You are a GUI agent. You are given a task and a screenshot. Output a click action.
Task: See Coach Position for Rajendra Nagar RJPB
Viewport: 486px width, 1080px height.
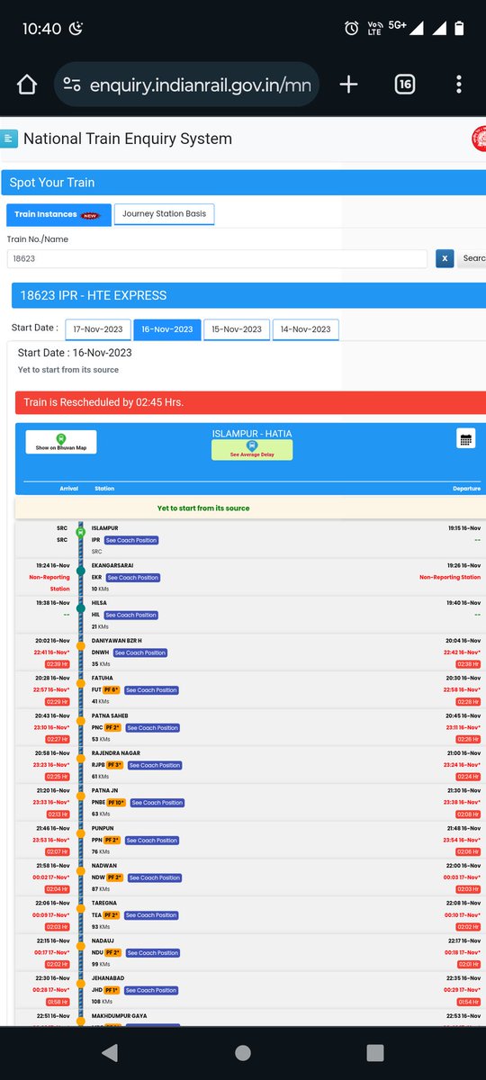pos(156,765)
